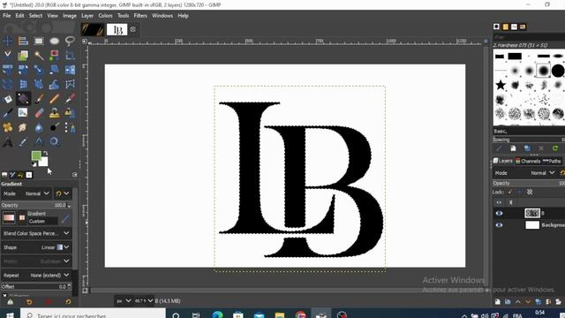
Task: Refresh brushes button
Action: point(555,148)
